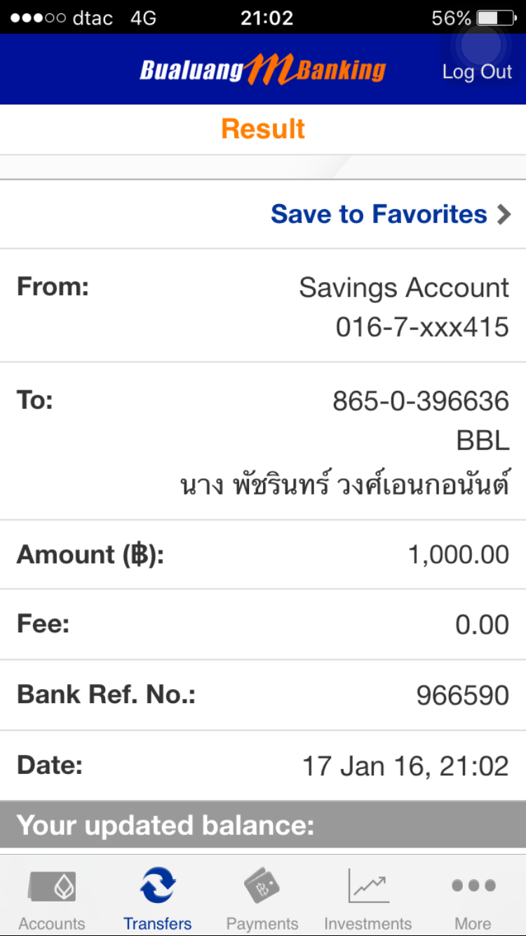Image resolution: width=526 pixels, height=936 pixels.
Task: Tap the recipient account number 865-0-396636
Action: point(420,401)
